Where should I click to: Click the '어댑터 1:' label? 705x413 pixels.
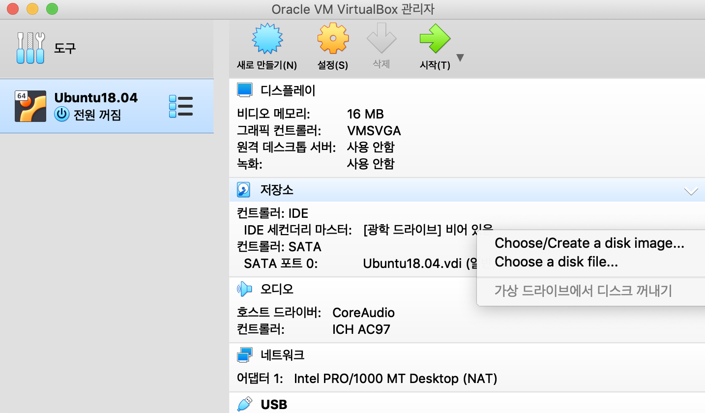click(260, 379)
